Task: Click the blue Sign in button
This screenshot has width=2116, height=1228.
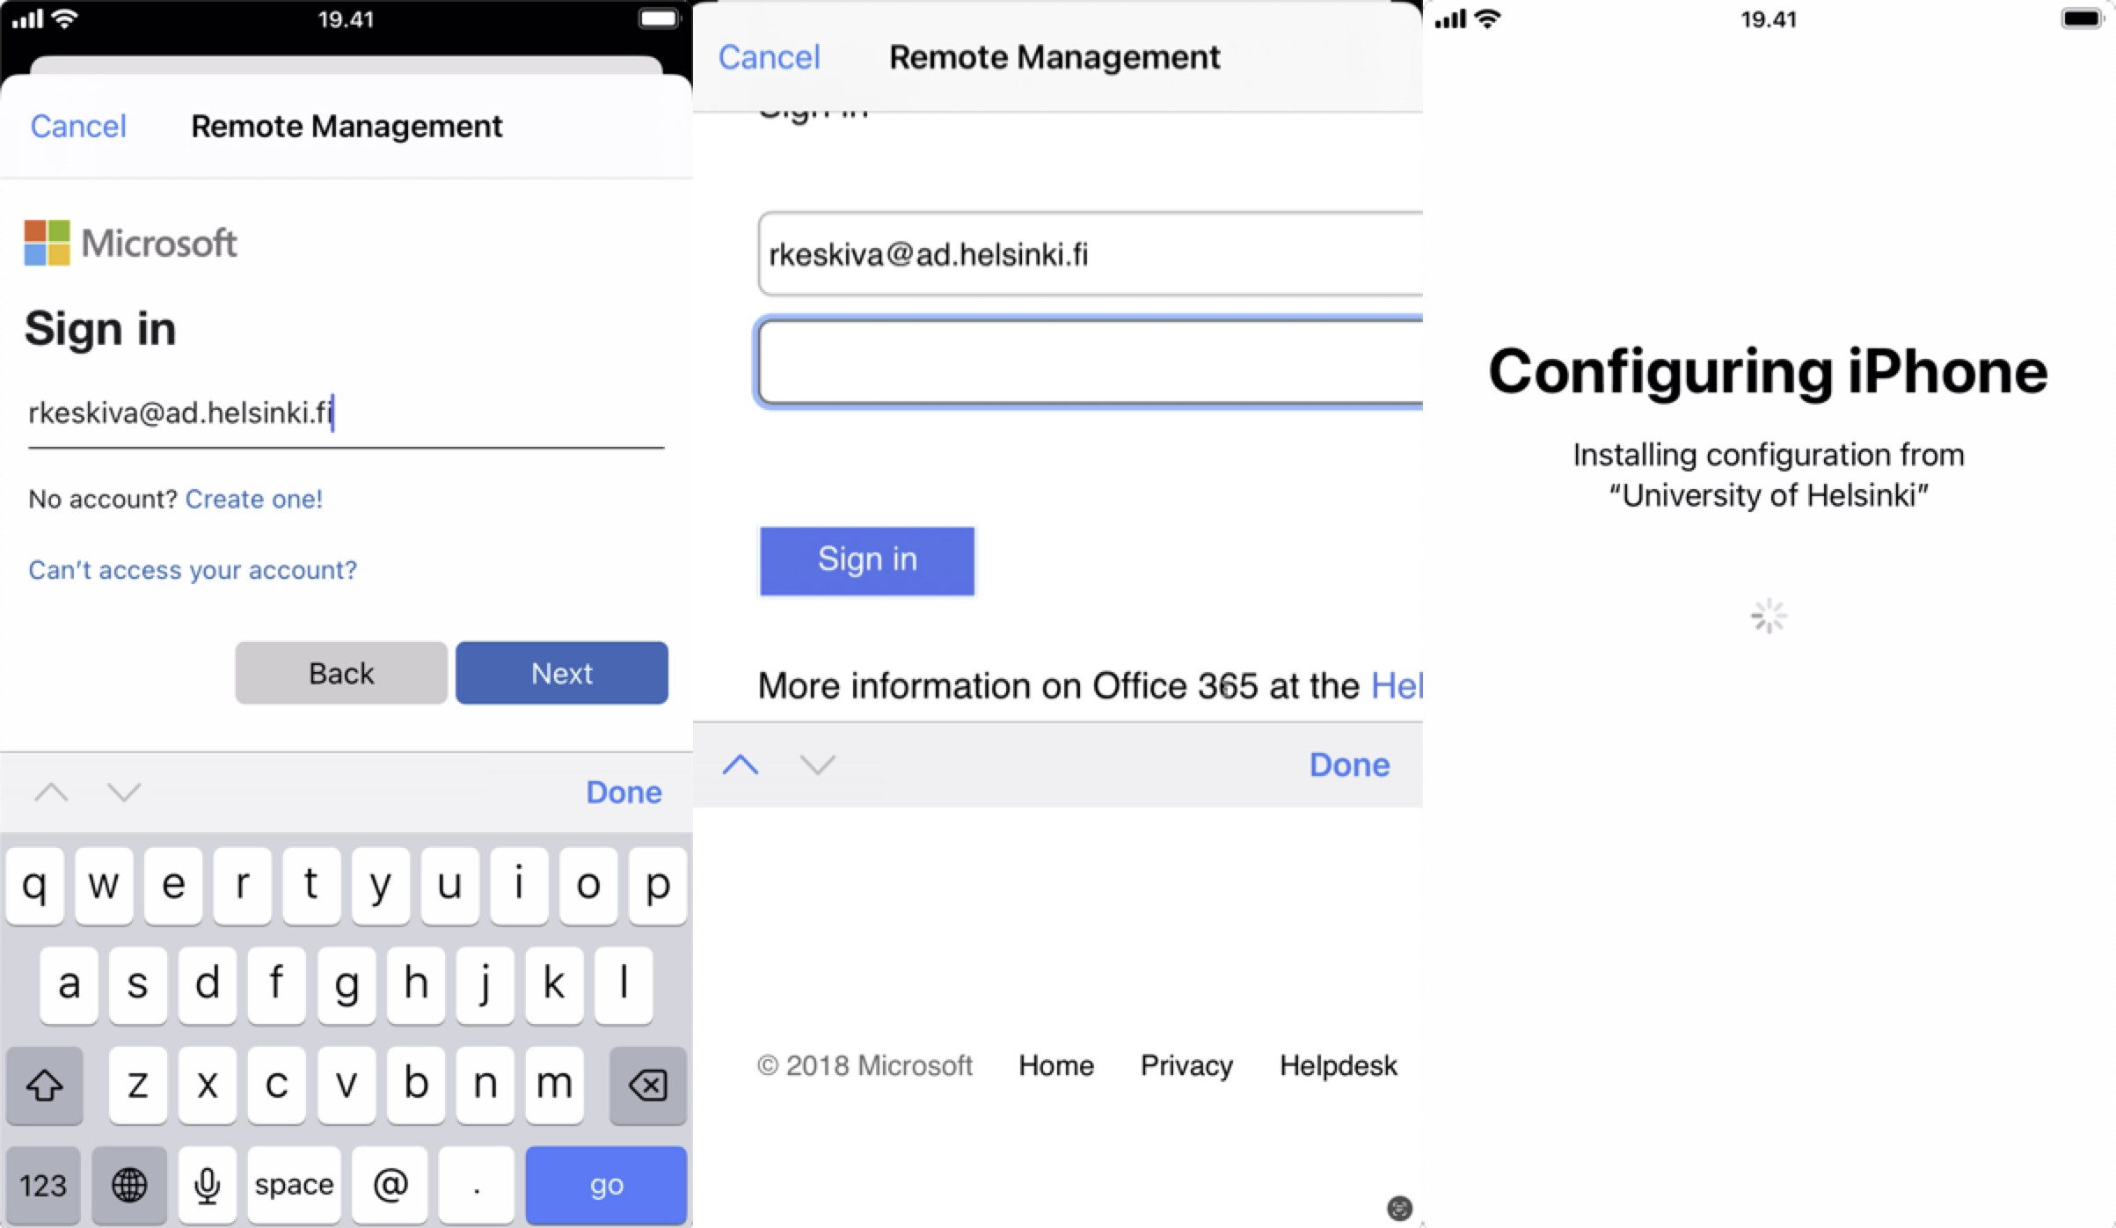Action: (x=867, y=560)
